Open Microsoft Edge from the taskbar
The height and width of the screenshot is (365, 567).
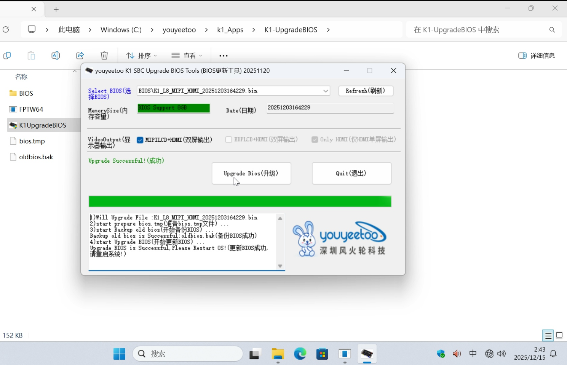300,354
